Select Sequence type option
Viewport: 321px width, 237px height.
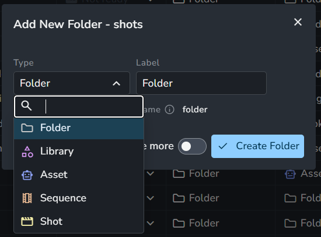coord(79,198)
